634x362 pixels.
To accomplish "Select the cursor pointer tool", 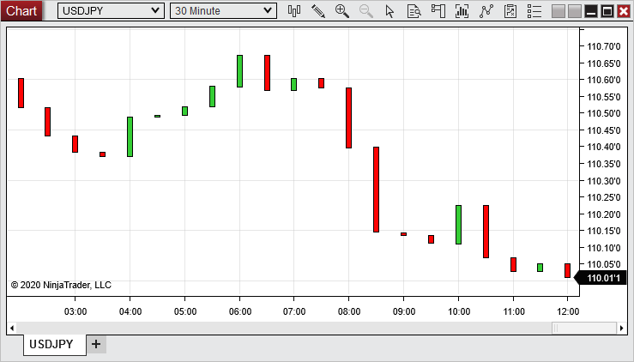I will point(389,11).
